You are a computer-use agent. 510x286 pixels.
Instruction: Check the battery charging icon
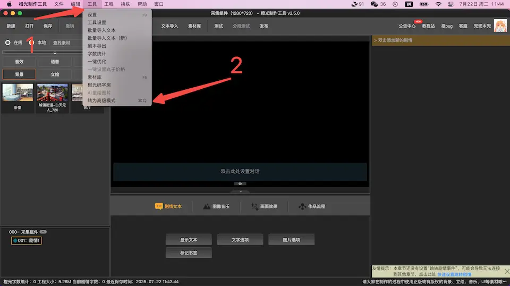[x=424, y=4]
